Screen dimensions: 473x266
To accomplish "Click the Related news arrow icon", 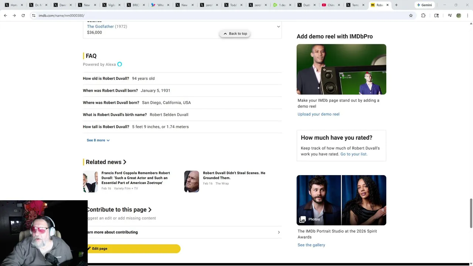I will click(125, 162).
